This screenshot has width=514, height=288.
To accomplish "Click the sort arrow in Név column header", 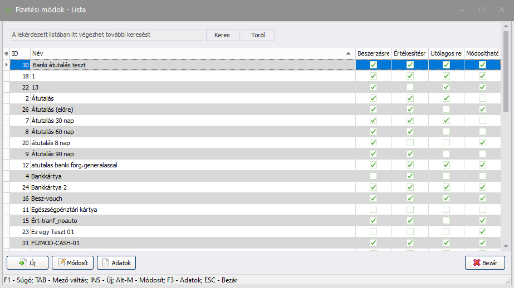I will 349,53.
